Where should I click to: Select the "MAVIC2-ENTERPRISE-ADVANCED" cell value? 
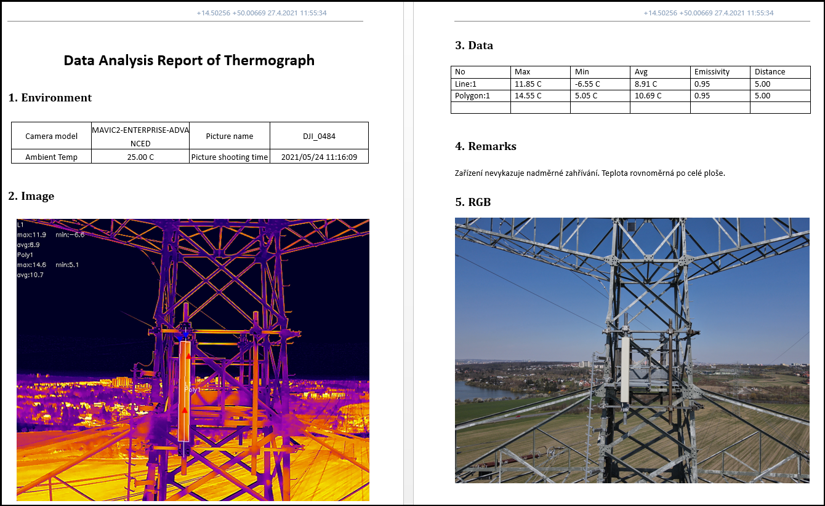pyautogui.click(x=140, y=136)
